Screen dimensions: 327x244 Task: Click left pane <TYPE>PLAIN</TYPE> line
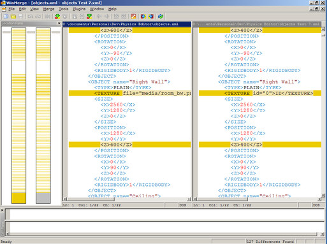[123, 87]
